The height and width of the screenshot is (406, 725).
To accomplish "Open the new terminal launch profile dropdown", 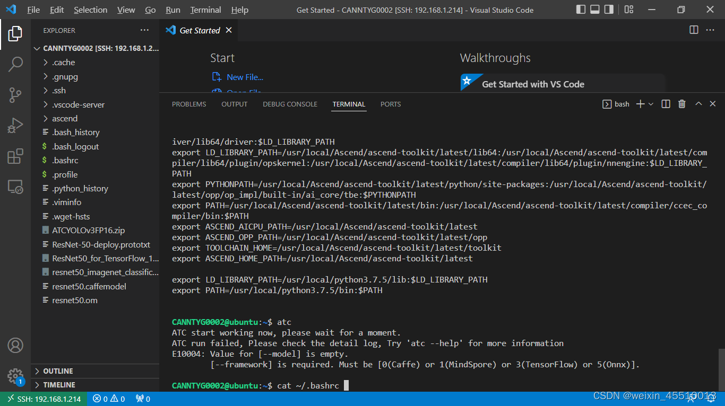I will point(651,104).
